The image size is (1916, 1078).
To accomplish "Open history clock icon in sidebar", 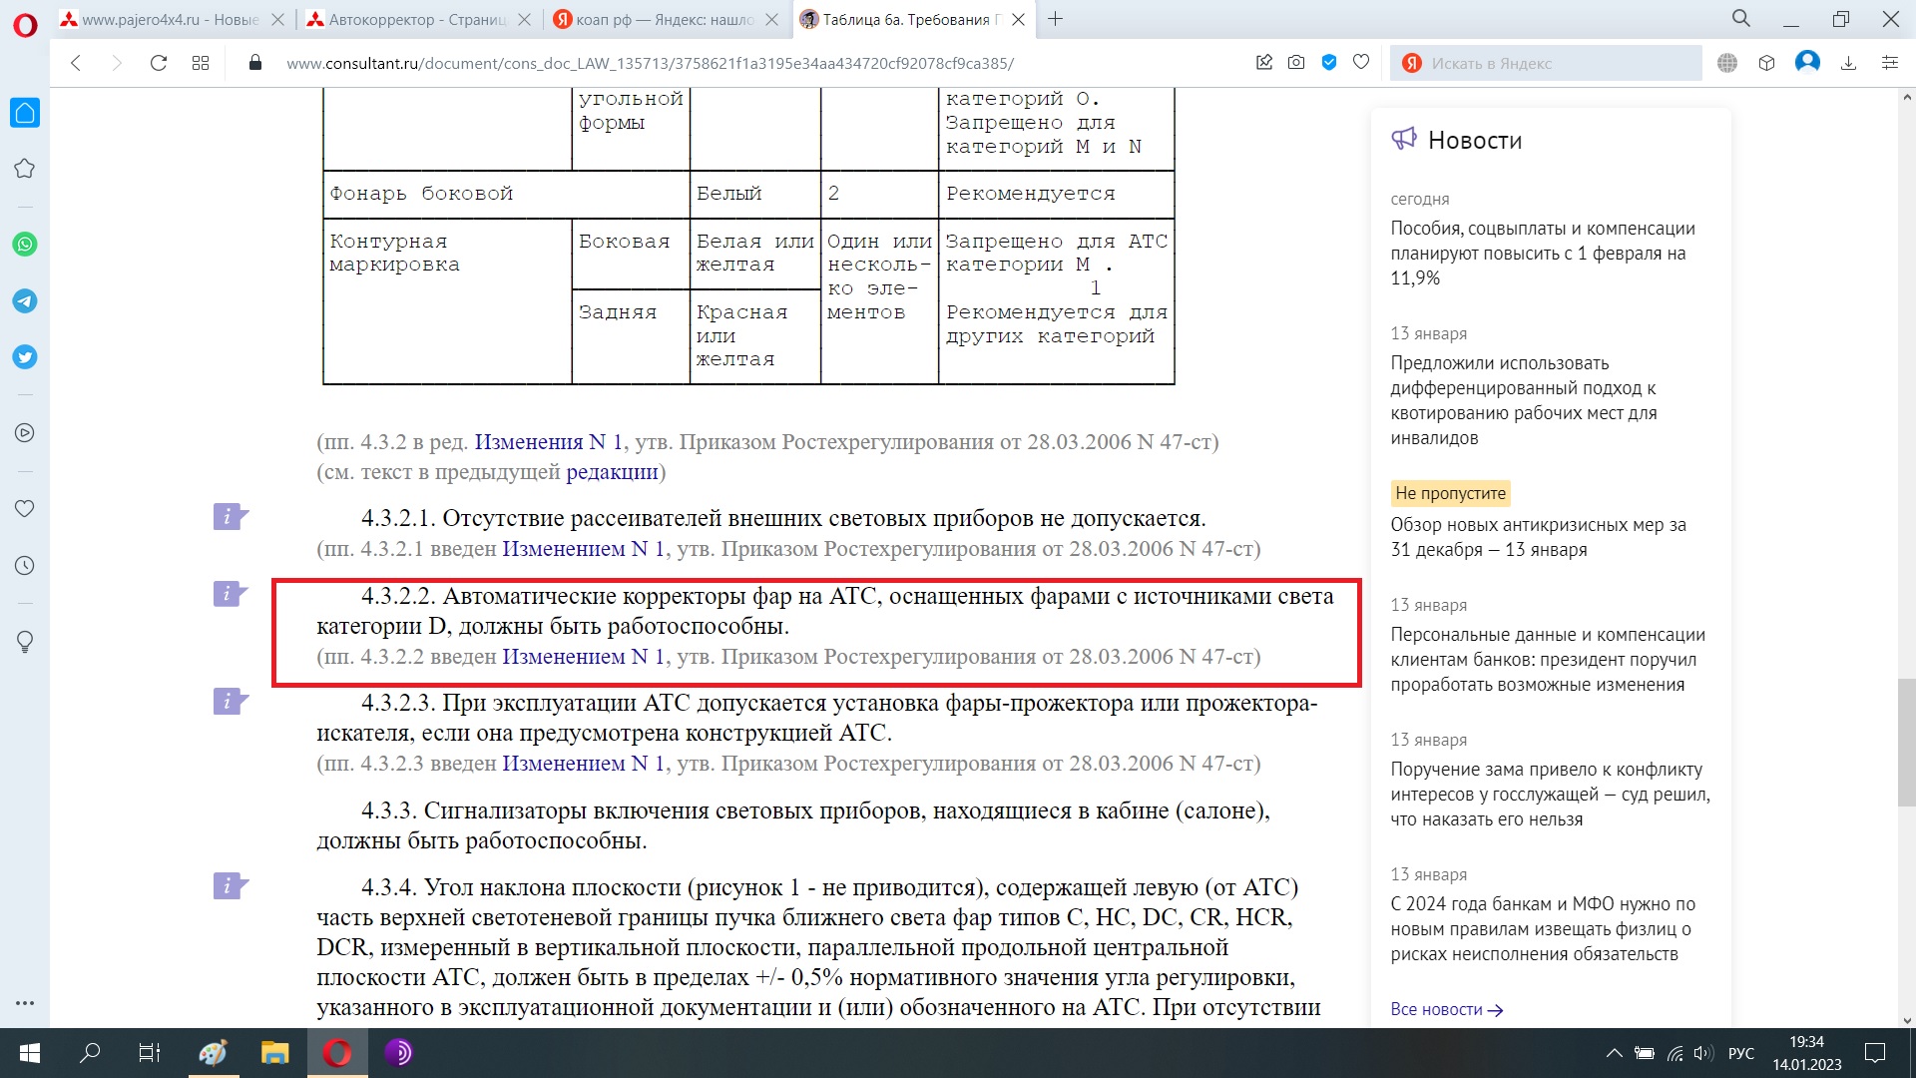I will pos(25,566).
